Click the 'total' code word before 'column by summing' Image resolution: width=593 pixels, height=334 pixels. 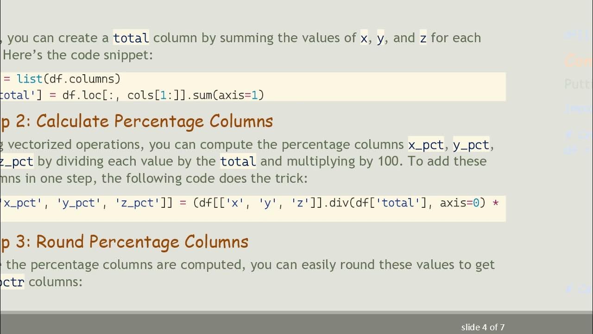pyautogui.click(x=131, y=38)
